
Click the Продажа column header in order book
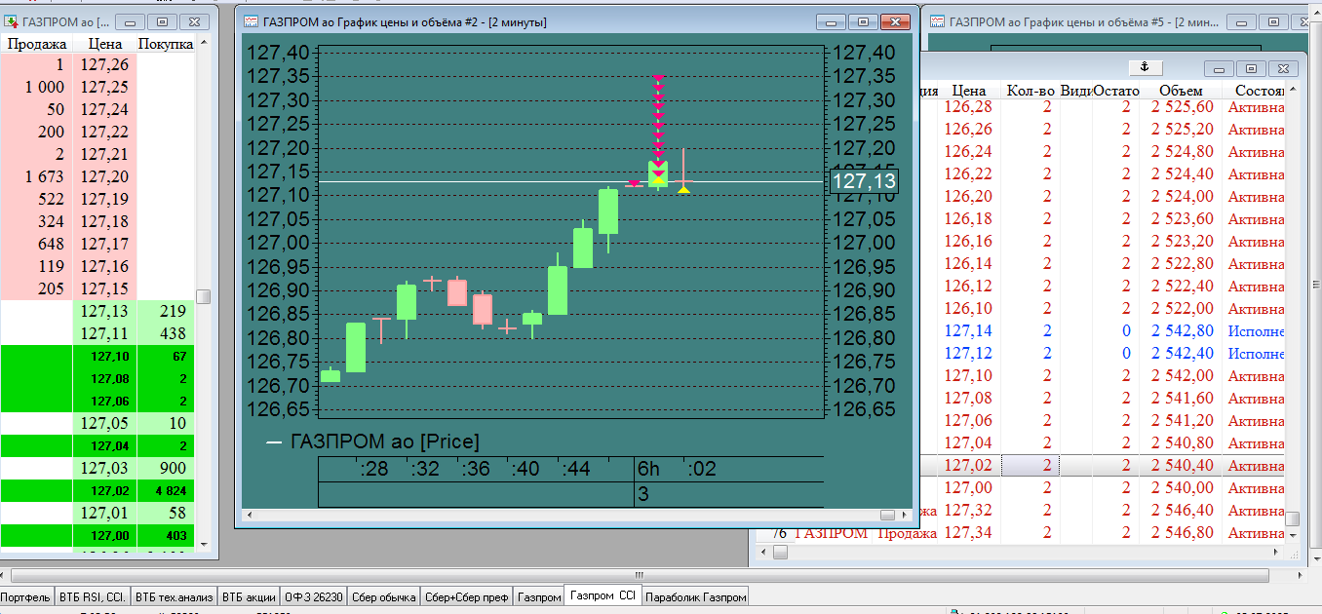coord(37,44)
